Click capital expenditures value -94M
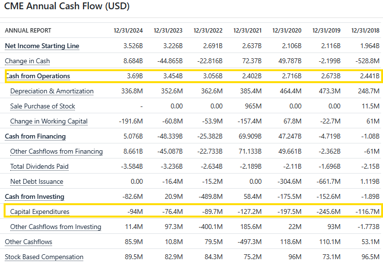The width and height of the screenshot is (383, 264). [135, 212]
